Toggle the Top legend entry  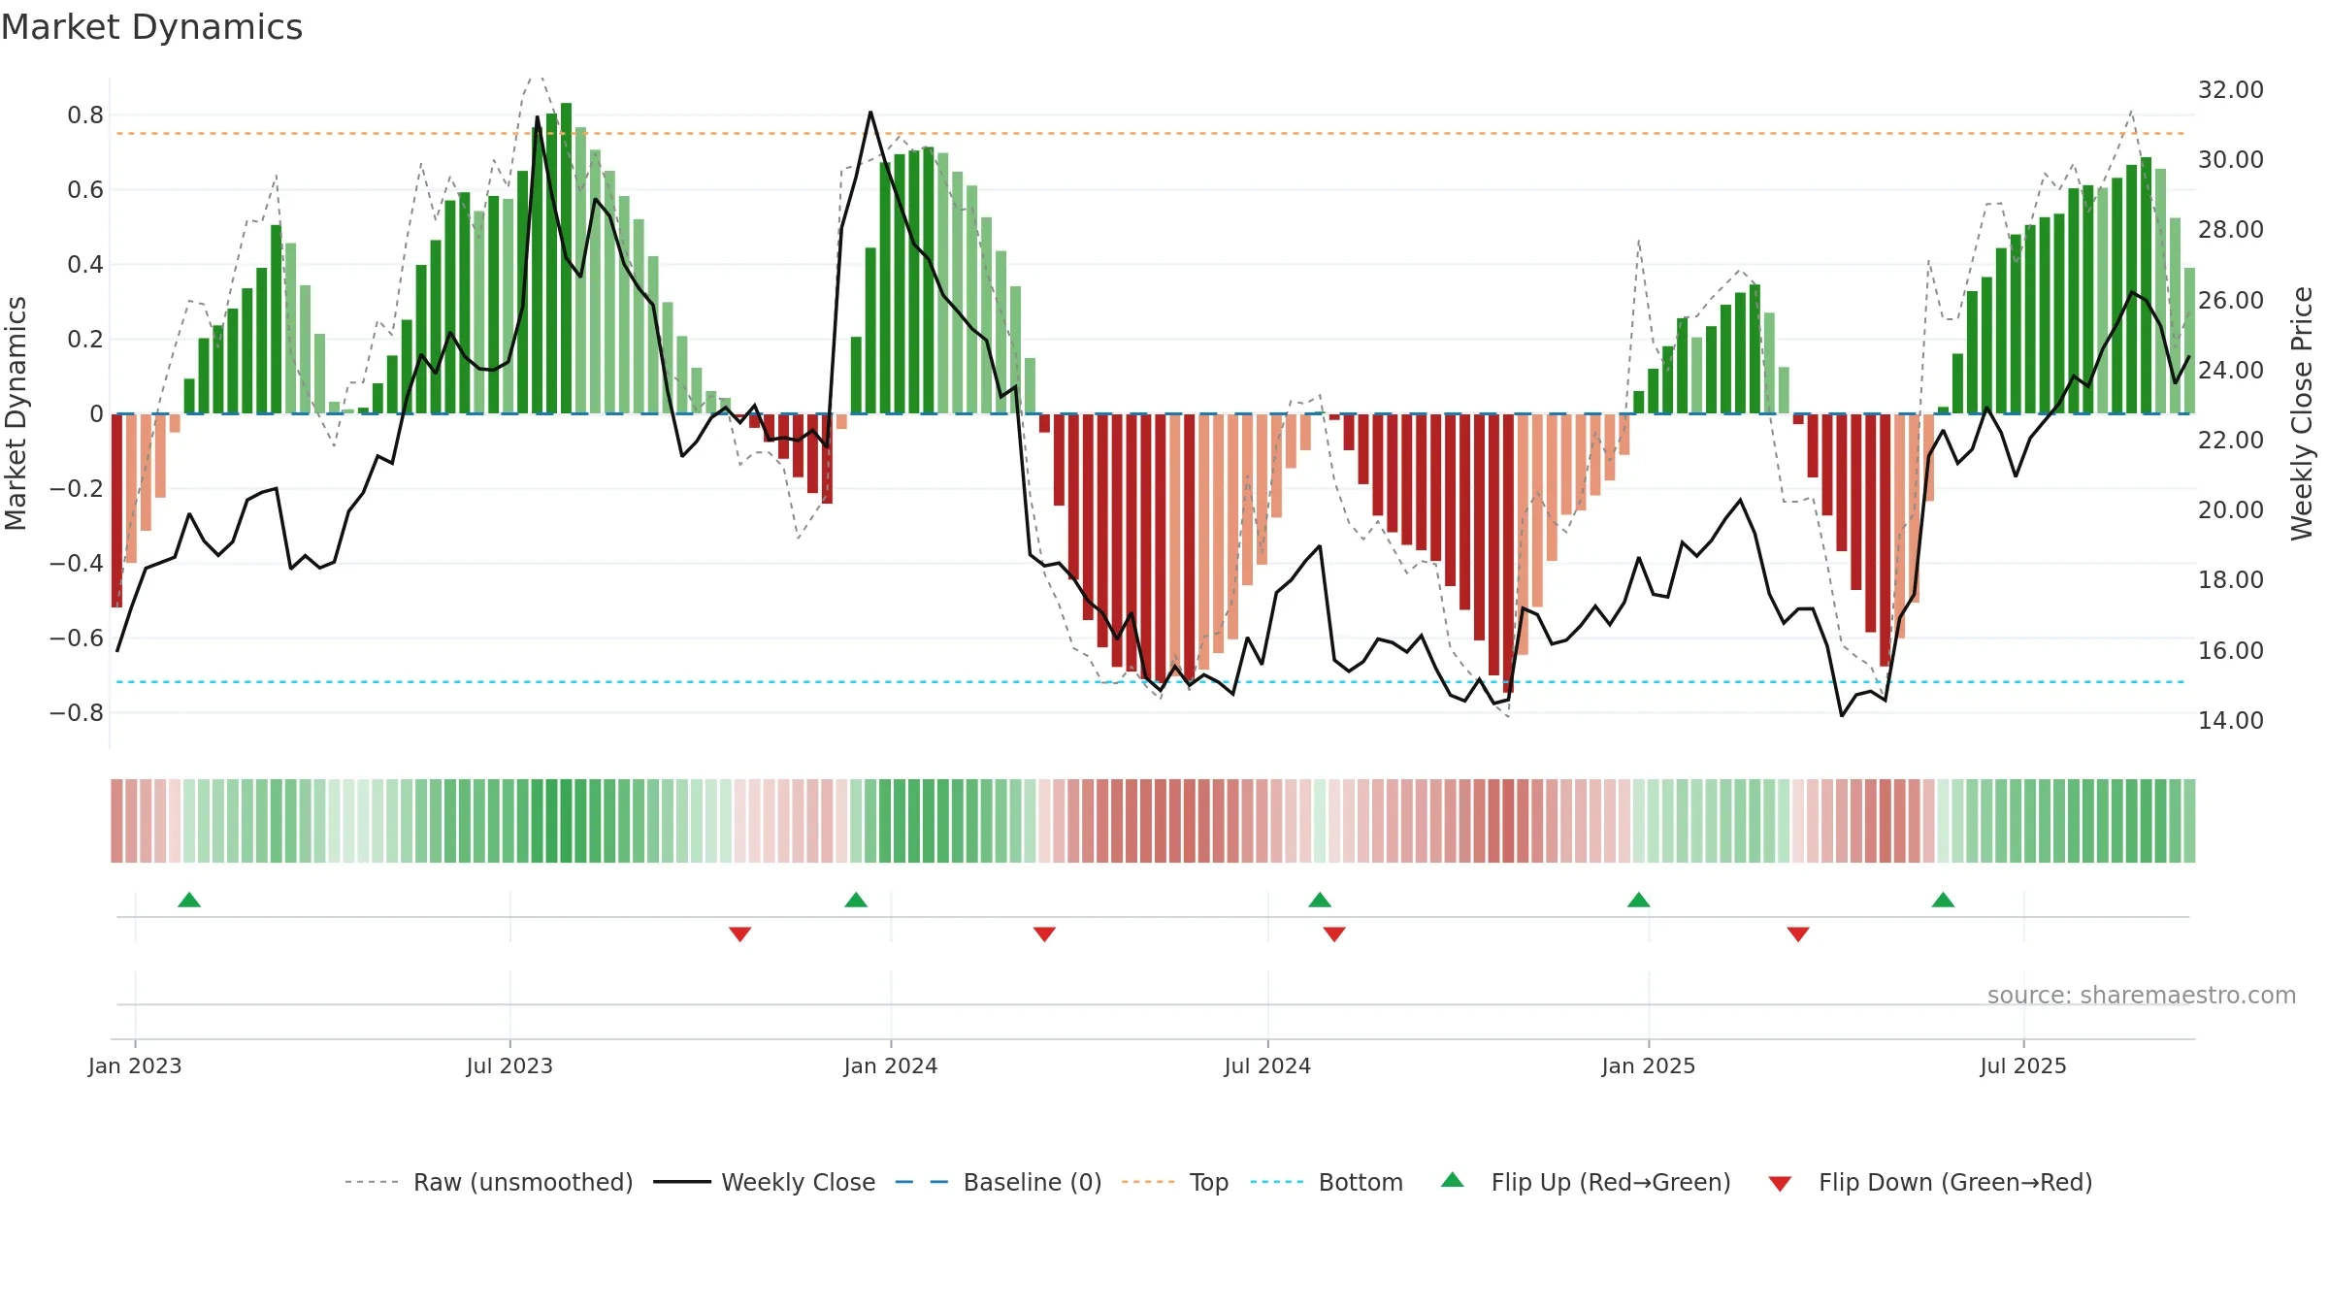(1174, 1182)
